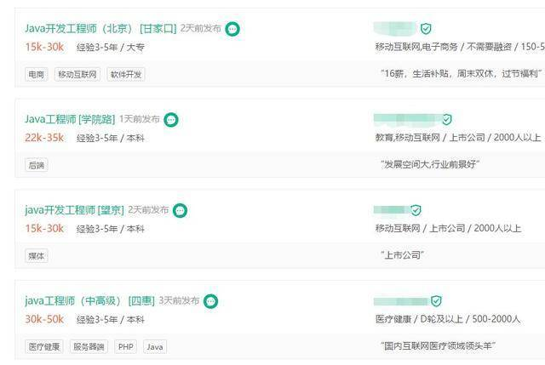The width and height of the screenshot is (545, 365).
Task: Click verified shield icon in 甘家口 listing
Action: [426, 28]
